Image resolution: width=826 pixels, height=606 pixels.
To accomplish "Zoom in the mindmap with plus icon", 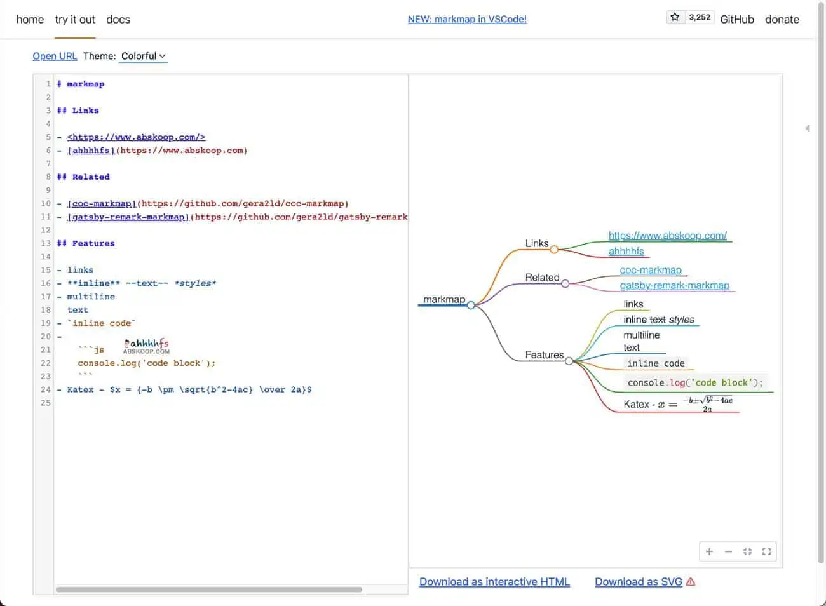I will tap(709, 551).
